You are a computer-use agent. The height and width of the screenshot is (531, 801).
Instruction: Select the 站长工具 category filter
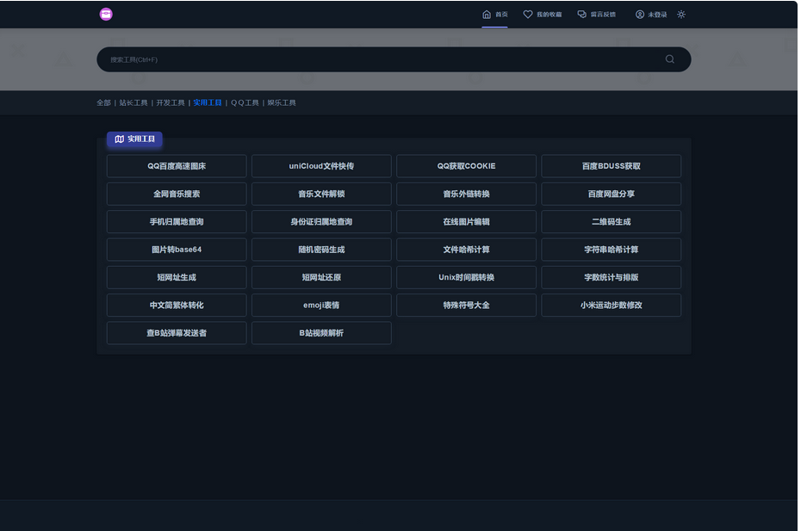point(133,102)
